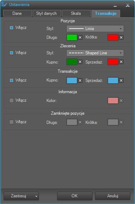Pick the green Długa color swatch in Pozycje
Screen dimensions: 135x204
point(72,37)
